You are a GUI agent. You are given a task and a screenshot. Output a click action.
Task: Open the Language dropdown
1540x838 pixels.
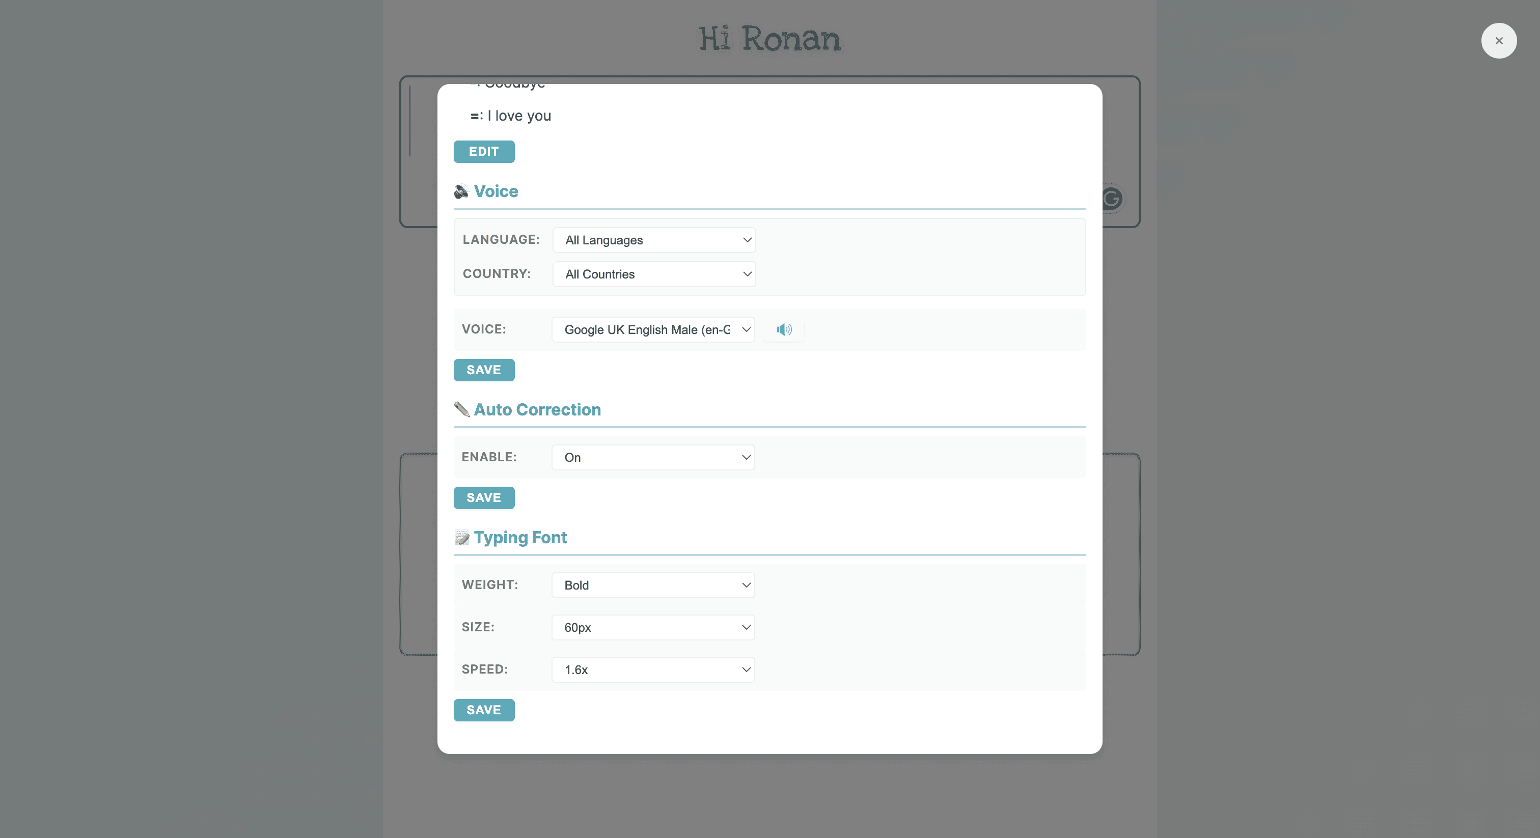(654, 240)
